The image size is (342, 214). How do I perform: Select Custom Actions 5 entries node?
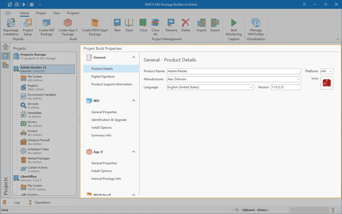[x=34, y=169]
